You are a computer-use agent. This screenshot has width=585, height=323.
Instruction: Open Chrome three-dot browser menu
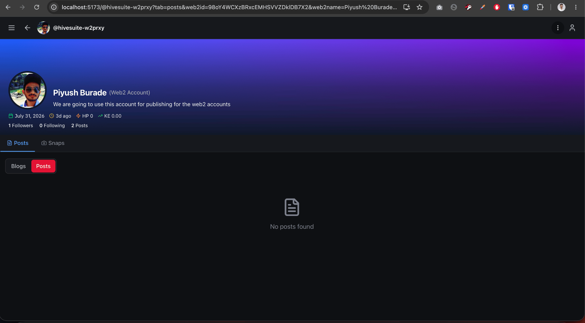pos(576,7)
